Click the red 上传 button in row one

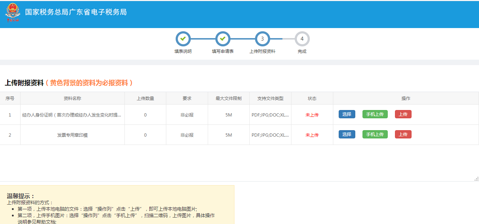click(403, 114)
